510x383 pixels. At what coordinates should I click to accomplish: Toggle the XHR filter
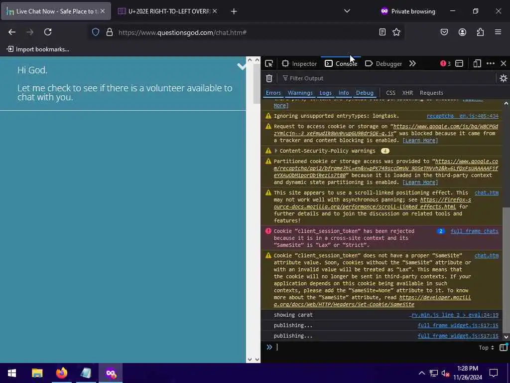pyautogui.click(x=407, y=93)
